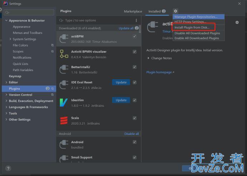Uncheck the Scala plugin checkbox

point(134,118)
